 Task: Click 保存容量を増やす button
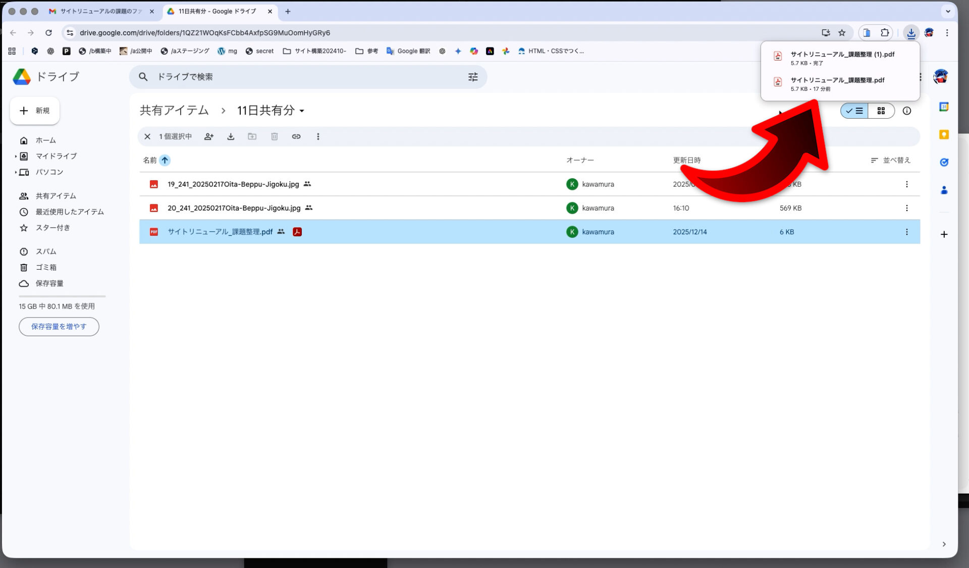click(59, 327)
